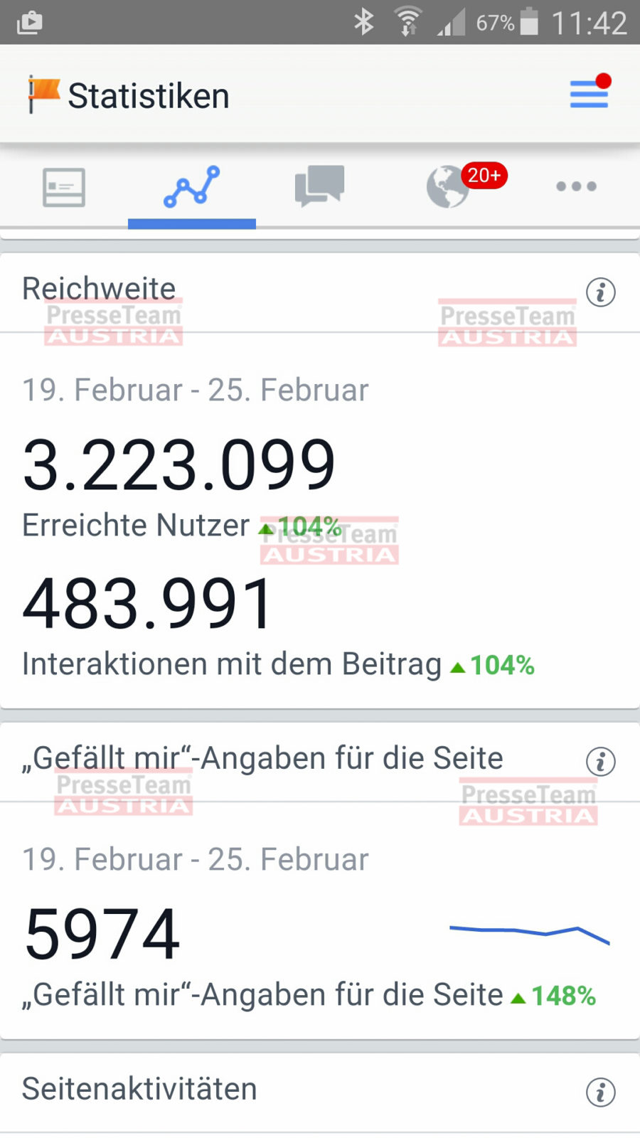
Task: Show info for "Gefällt mir"-Angaben section
Action: [x=600, y=762]
